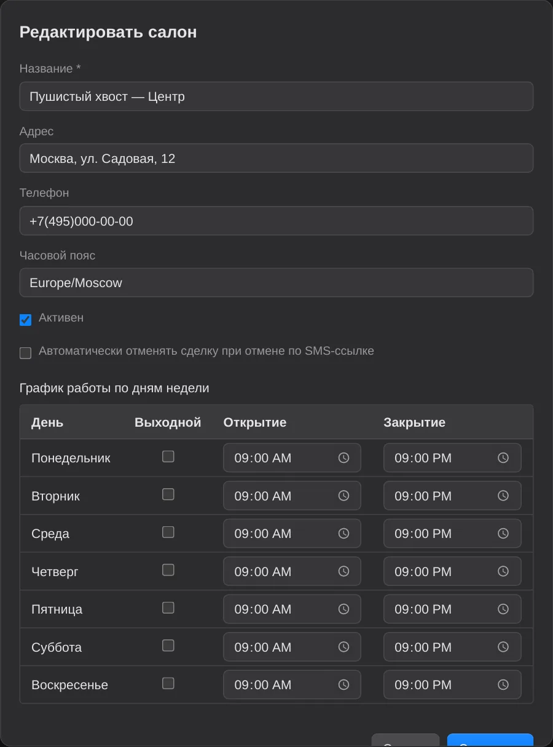Screen dimensions: 553x747
Task: Click the "Закрытие" column header
Action: point(415,422)
